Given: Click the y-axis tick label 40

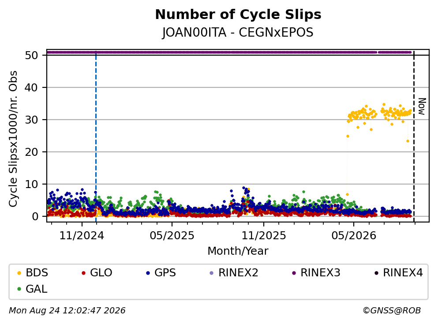Looking at the screenshot, I should 31,87.
